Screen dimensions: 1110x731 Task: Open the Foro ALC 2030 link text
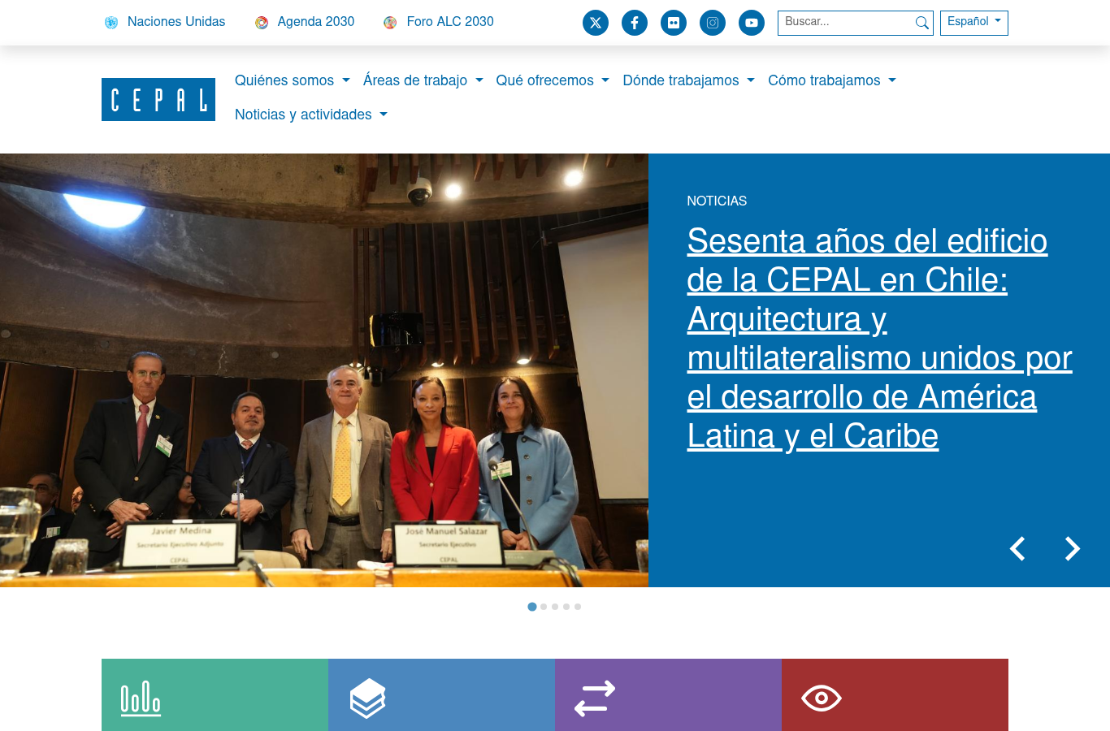coord(450,22)
